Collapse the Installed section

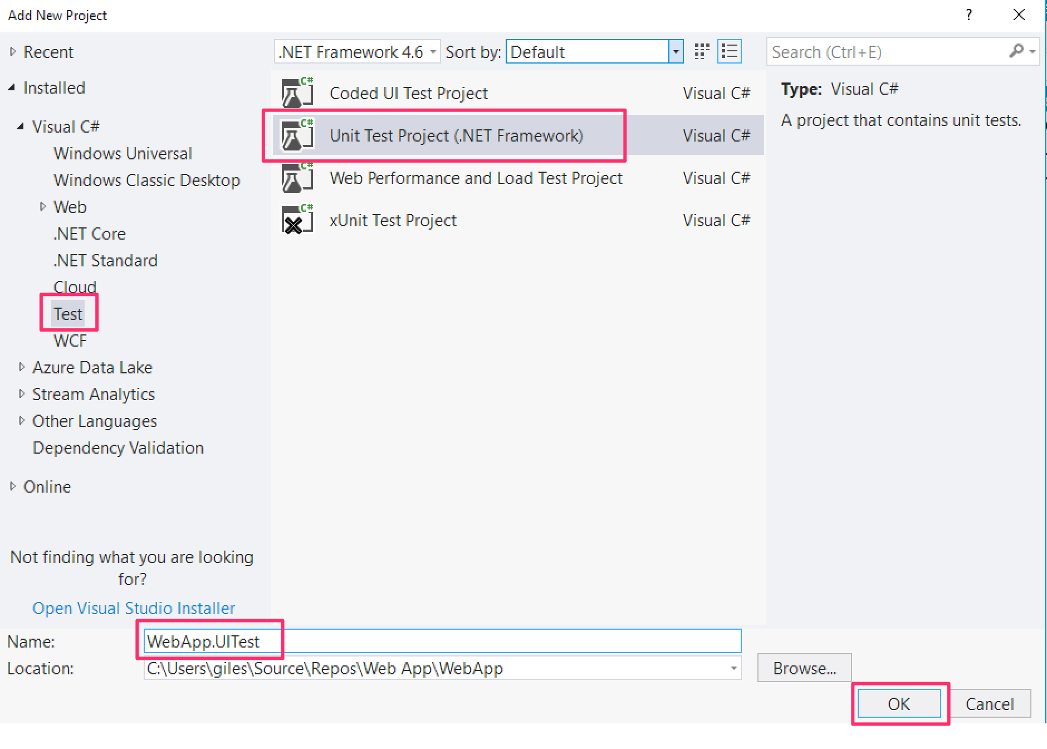(12, 87)
